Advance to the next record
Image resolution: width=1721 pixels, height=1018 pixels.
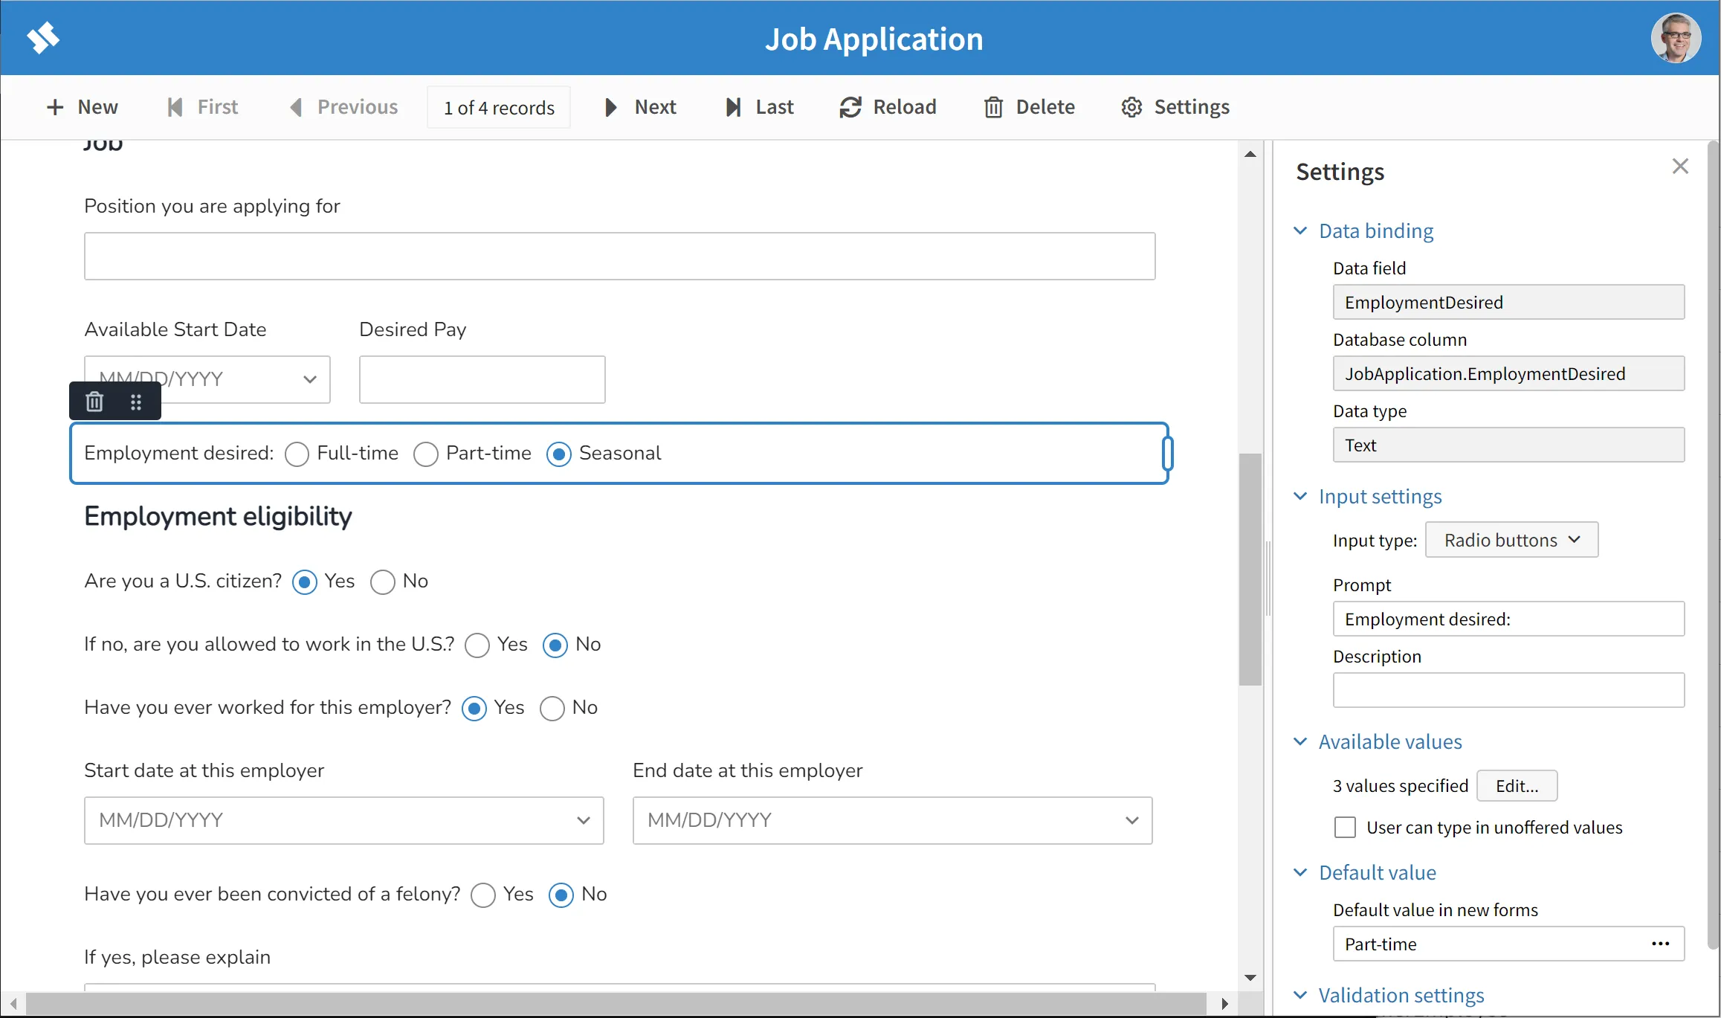click(x=639, y=106)
